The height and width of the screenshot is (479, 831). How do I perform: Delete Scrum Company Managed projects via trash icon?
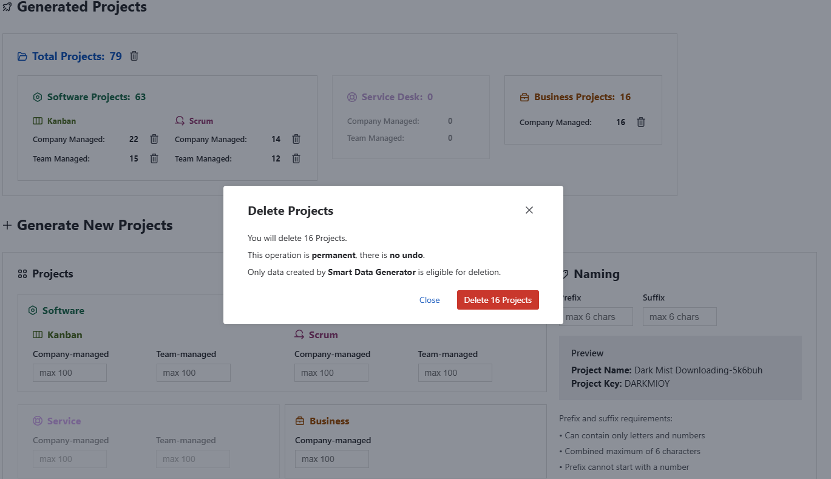(296, 139)
